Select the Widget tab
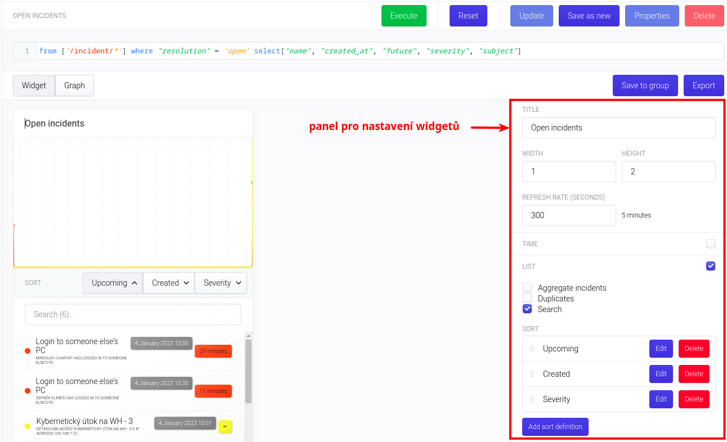 point(34,85)
